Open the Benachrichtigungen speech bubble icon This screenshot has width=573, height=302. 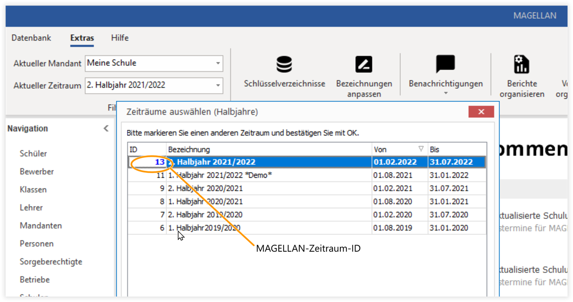tap(446, 64)
